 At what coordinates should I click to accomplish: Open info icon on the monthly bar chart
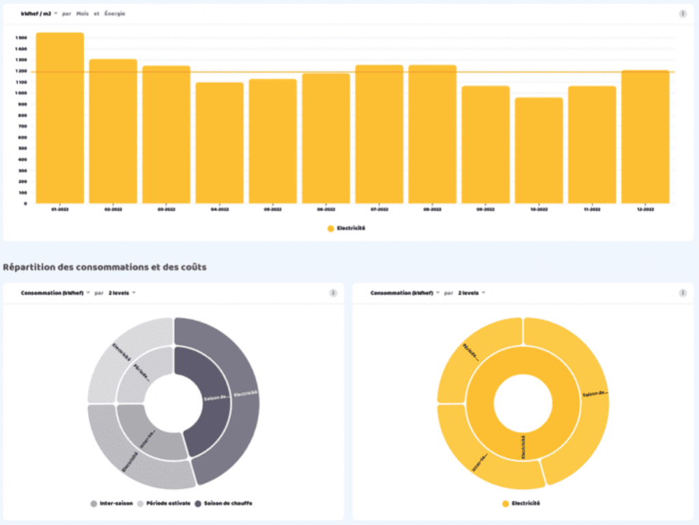[x=683, y=14]
